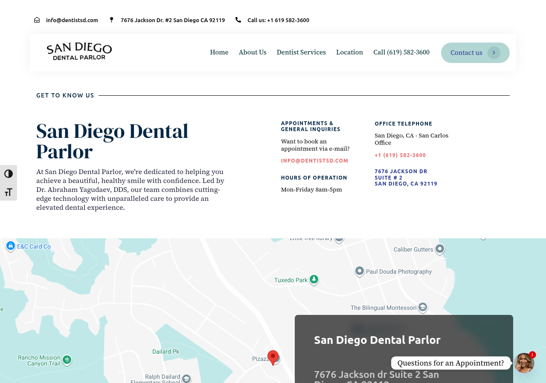Select the Paul Douda Photography map pin

point(360,271)
